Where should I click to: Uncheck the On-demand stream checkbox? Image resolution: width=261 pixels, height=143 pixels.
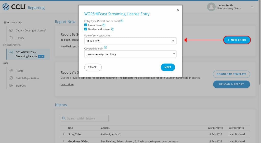point(86,29)
